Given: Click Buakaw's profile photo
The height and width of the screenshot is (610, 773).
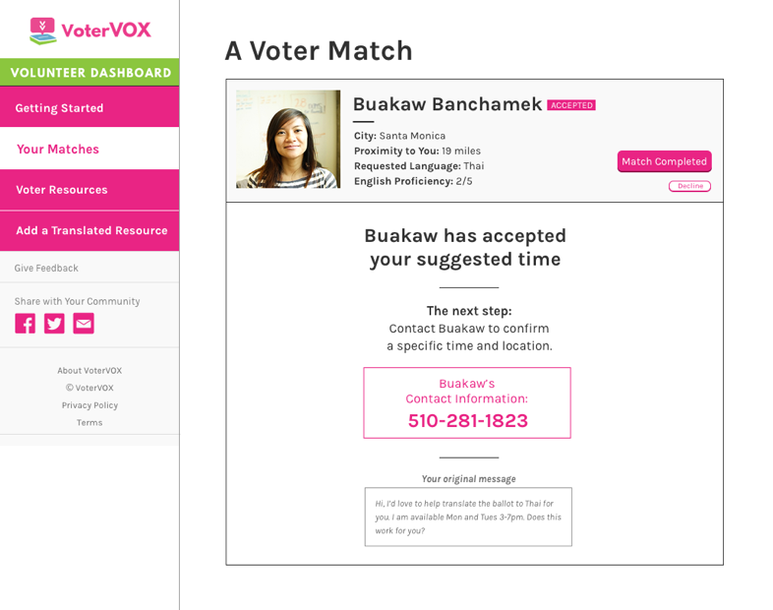Looking at the screenshot, I should 288,139.
